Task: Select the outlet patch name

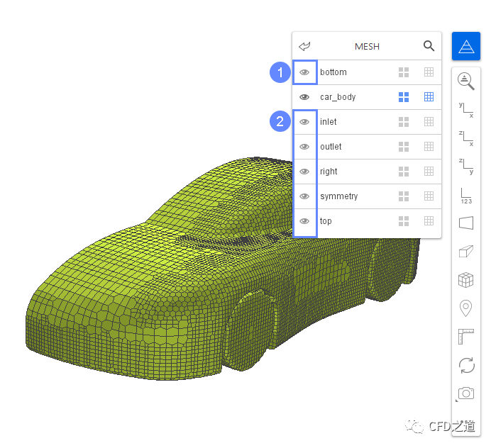Action: click(331, 147)
